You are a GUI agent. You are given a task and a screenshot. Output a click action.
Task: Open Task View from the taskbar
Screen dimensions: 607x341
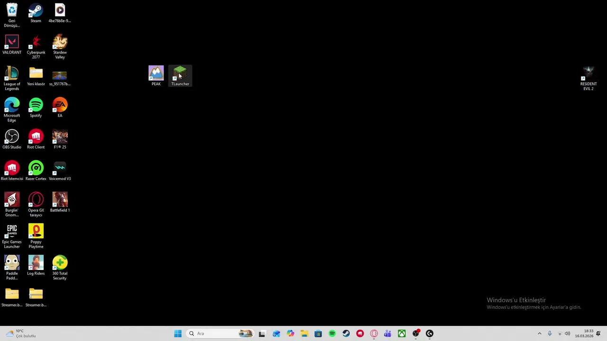[x=262, y=333]
